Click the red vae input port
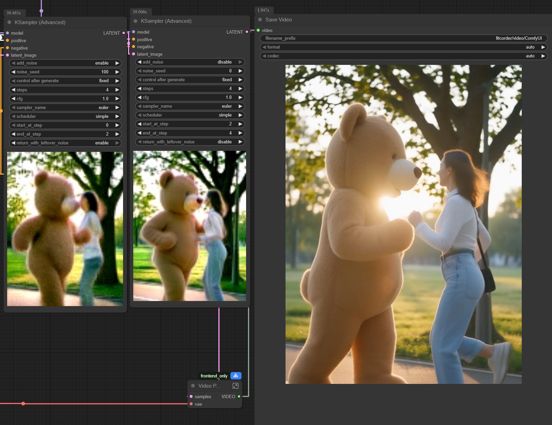Screen dimensions: 552x425 pyautogui.click(x=191, y=404)
